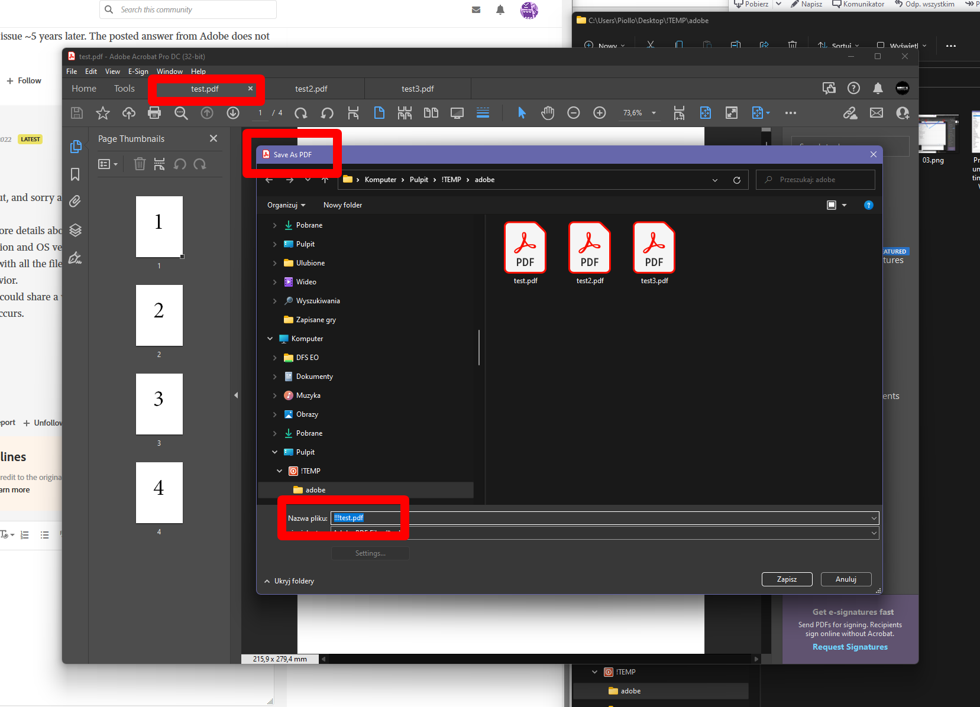The width and height of the screenshot is (980, 707).
Task: Send the PDF by email
Action: click(876, 113)
